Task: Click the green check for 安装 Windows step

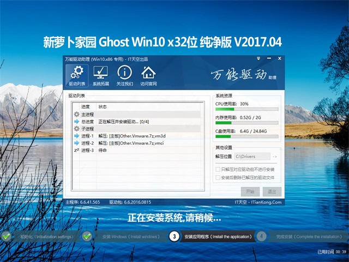Action: 87,236
